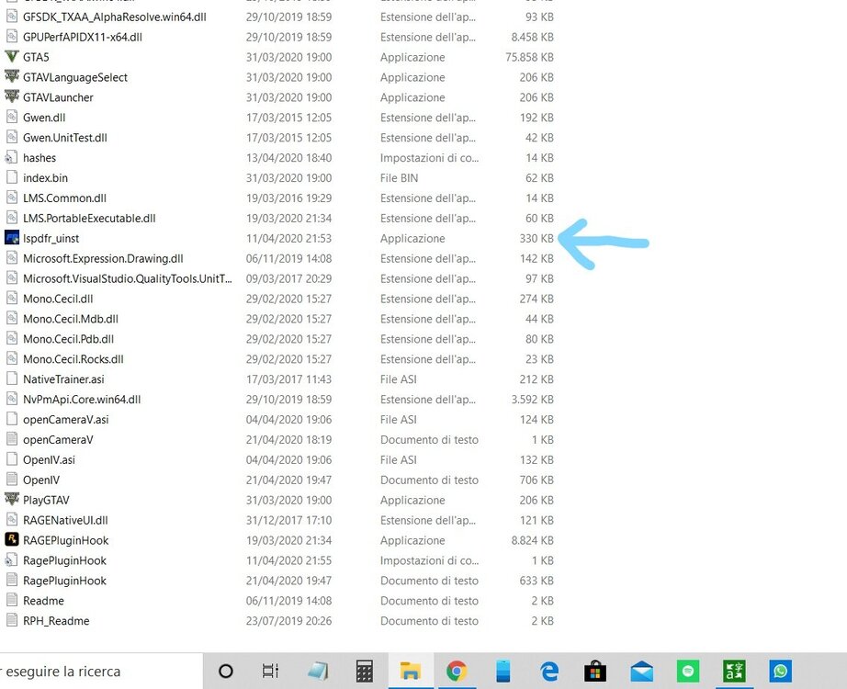
Task: Launch Spotify from the taskbar
Action: click(x=688, y=671)
